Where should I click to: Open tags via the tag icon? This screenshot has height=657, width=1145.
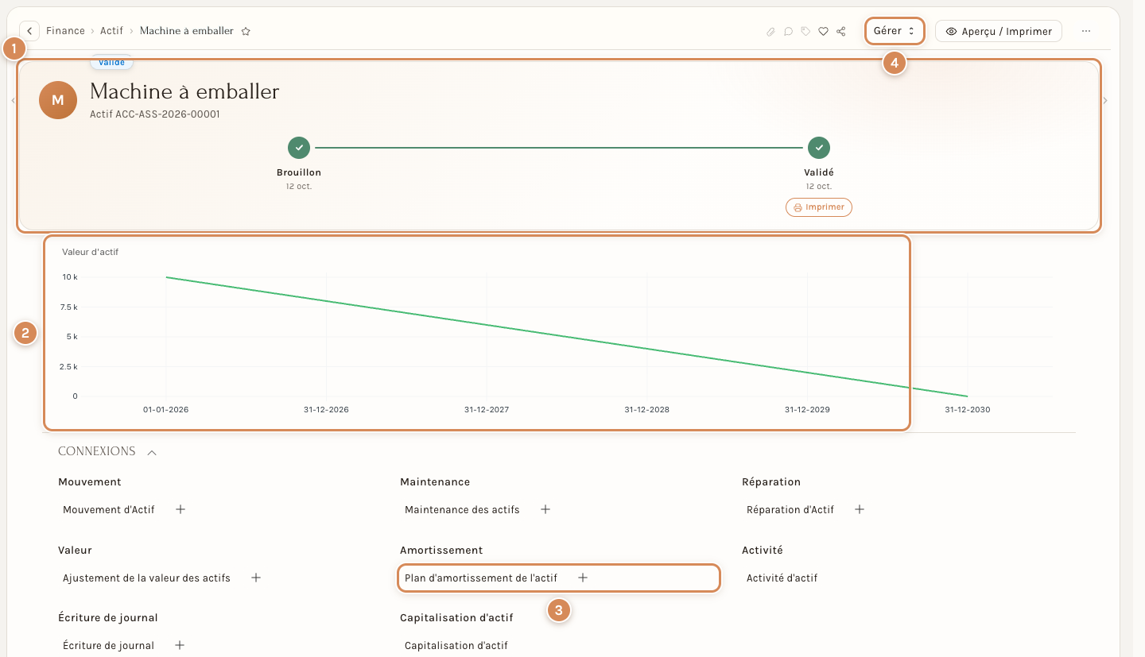point(805,32)
